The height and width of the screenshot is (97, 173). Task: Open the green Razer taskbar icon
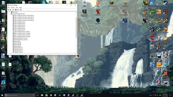(x=60, y=95)
